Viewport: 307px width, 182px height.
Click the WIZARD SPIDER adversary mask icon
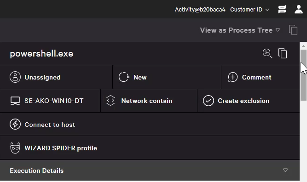(15, 148)
